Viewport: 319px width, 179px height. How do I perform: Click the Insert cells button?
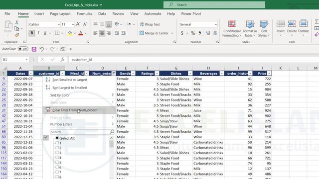click(x=280, y=28)
